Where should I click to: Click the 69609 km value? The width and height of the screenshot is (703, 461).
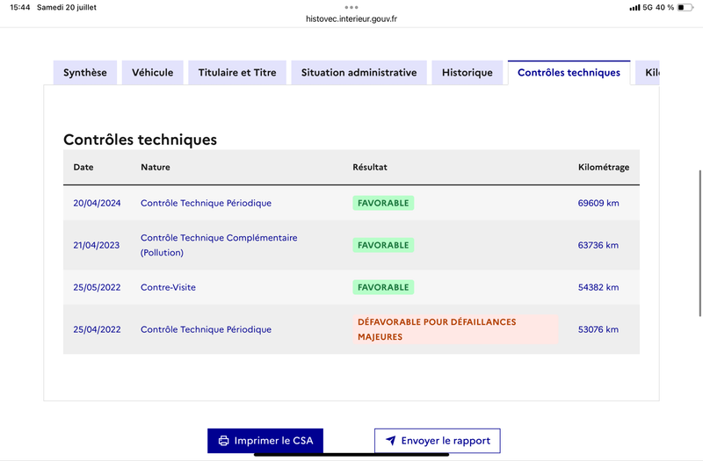coord(598,203)
